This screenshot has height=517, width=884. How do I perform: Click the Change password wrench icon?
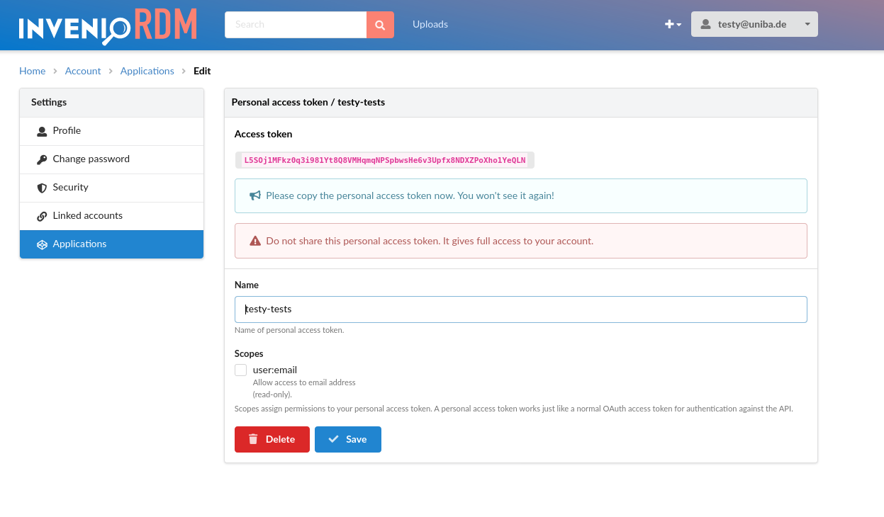coord(41,159)
